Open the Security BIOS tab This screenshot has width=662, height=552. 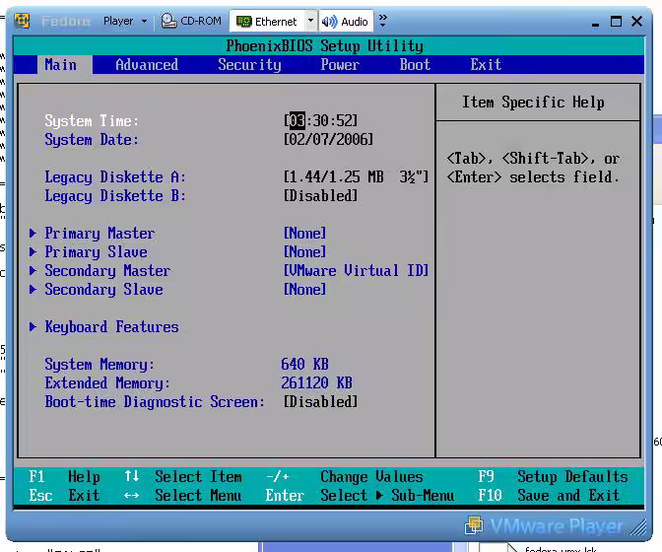click(x=249, y=65)
